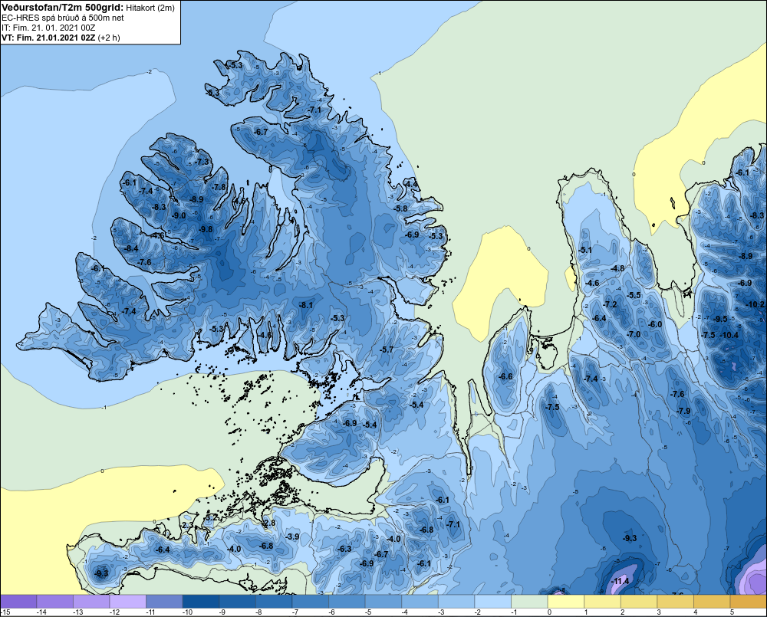Select the legend swatch labeled -4
The width and height of the screenshot is (767, 617).
420,602
